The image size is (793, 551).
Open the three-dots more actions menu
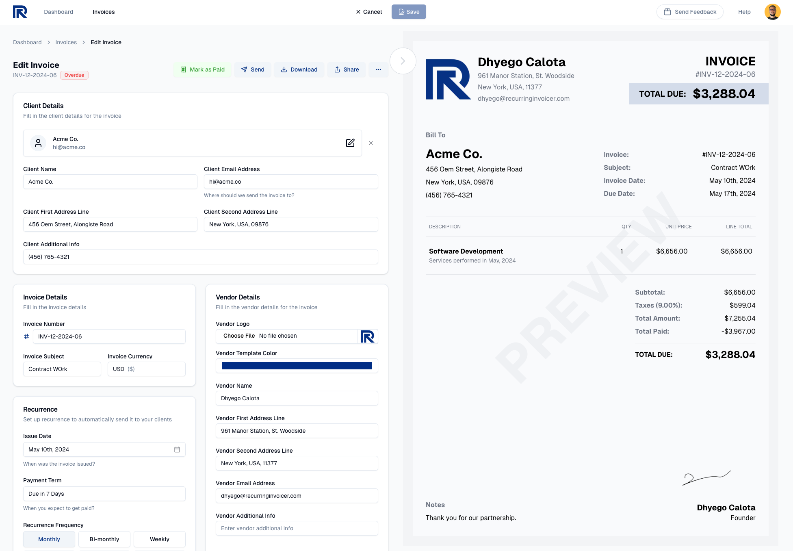(378, 69)
